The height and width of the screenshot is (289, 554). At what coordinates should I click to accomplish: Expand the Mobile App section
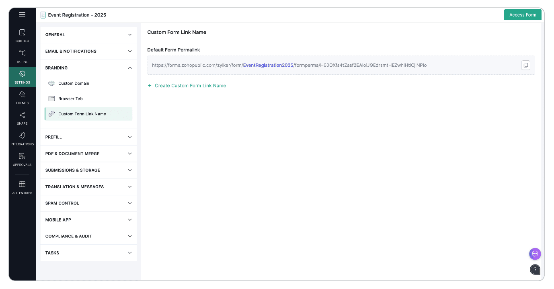click(88, 220)
